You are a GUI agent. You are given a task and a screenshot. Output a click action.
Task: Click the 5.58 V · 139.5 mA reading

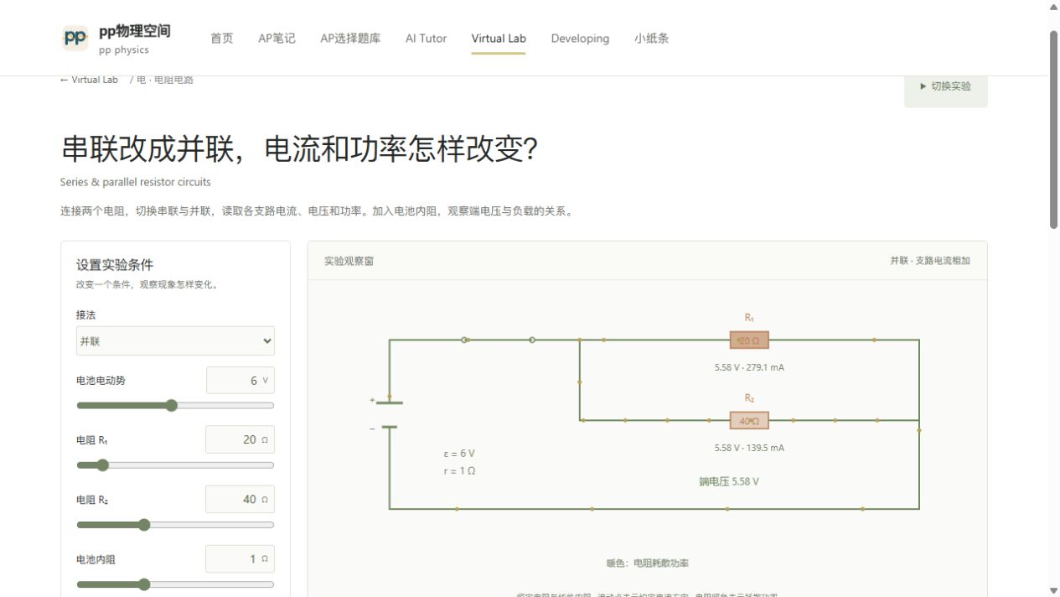click(749, 448)
